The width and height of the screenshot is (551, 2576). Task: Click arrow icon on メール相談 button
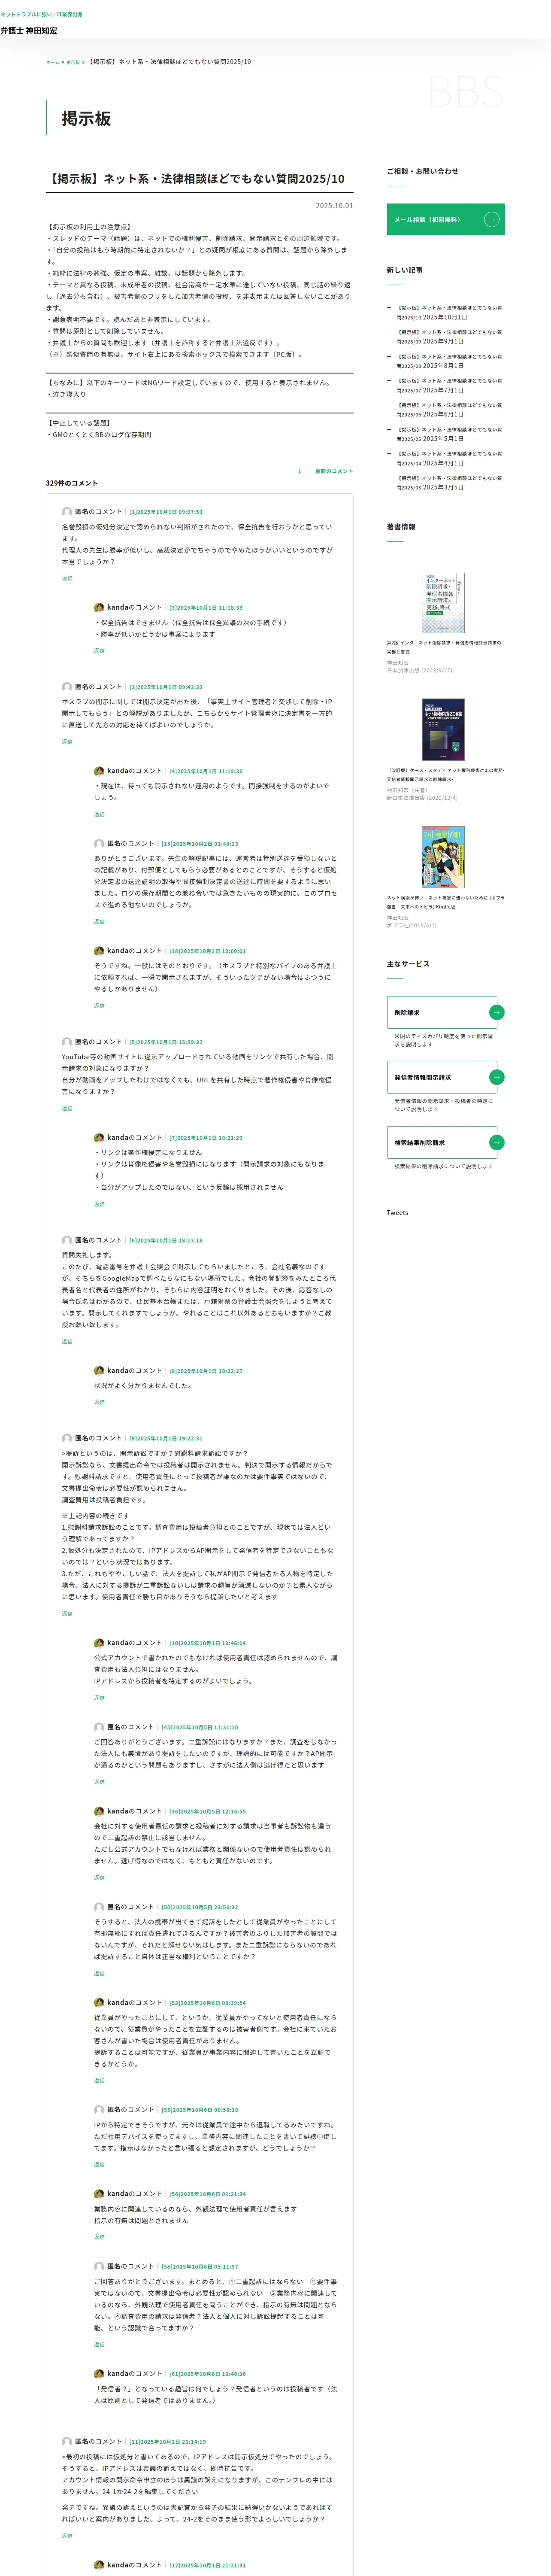pyautogui.click(x=491, y=219)
